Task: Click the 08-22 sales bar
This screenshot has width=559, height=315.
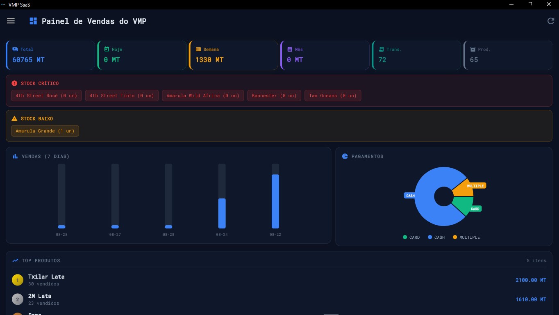Action: click(x=275, y=201)
